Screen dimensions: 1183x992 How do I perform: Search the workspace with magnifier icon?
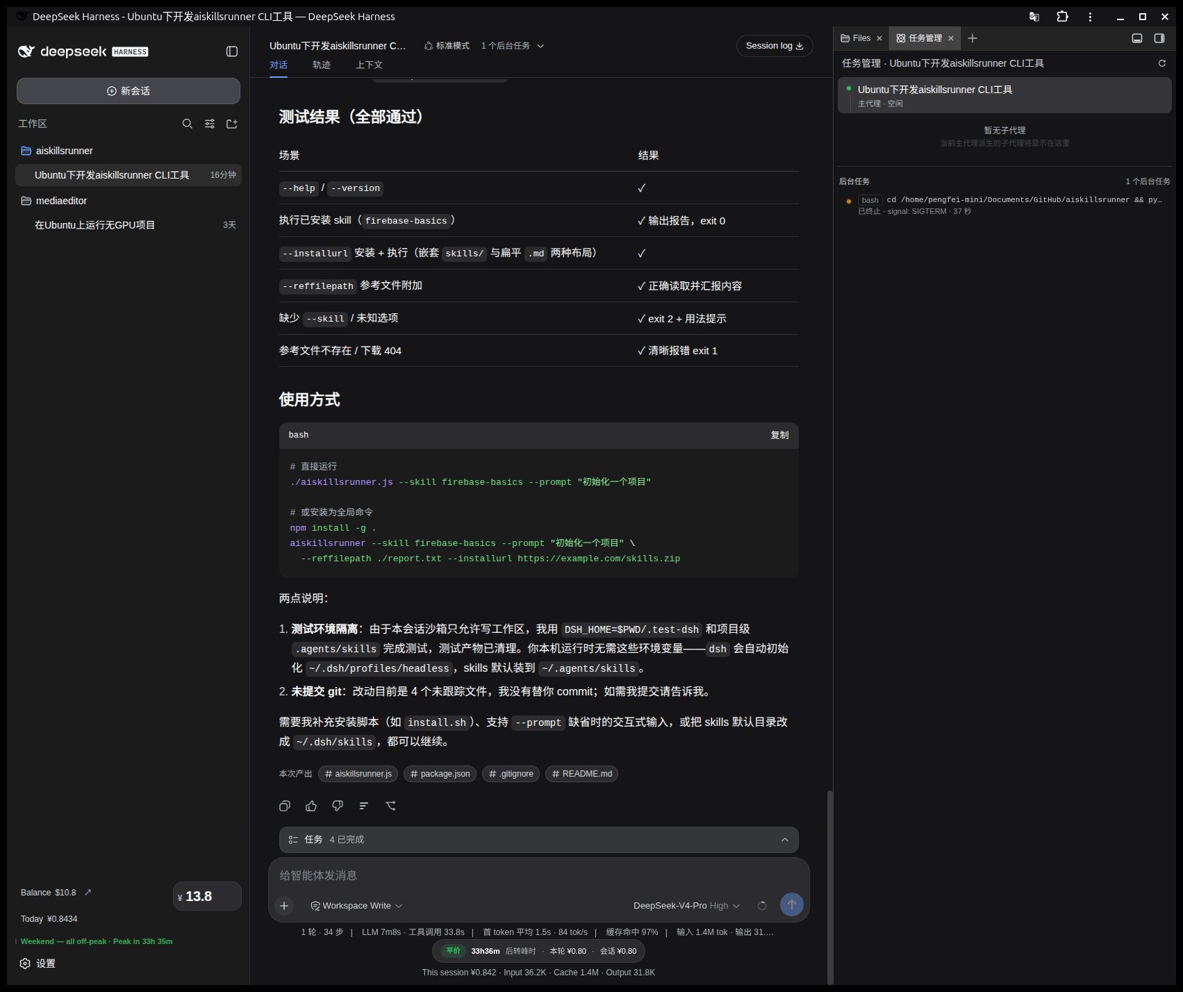tap(188, 124)
